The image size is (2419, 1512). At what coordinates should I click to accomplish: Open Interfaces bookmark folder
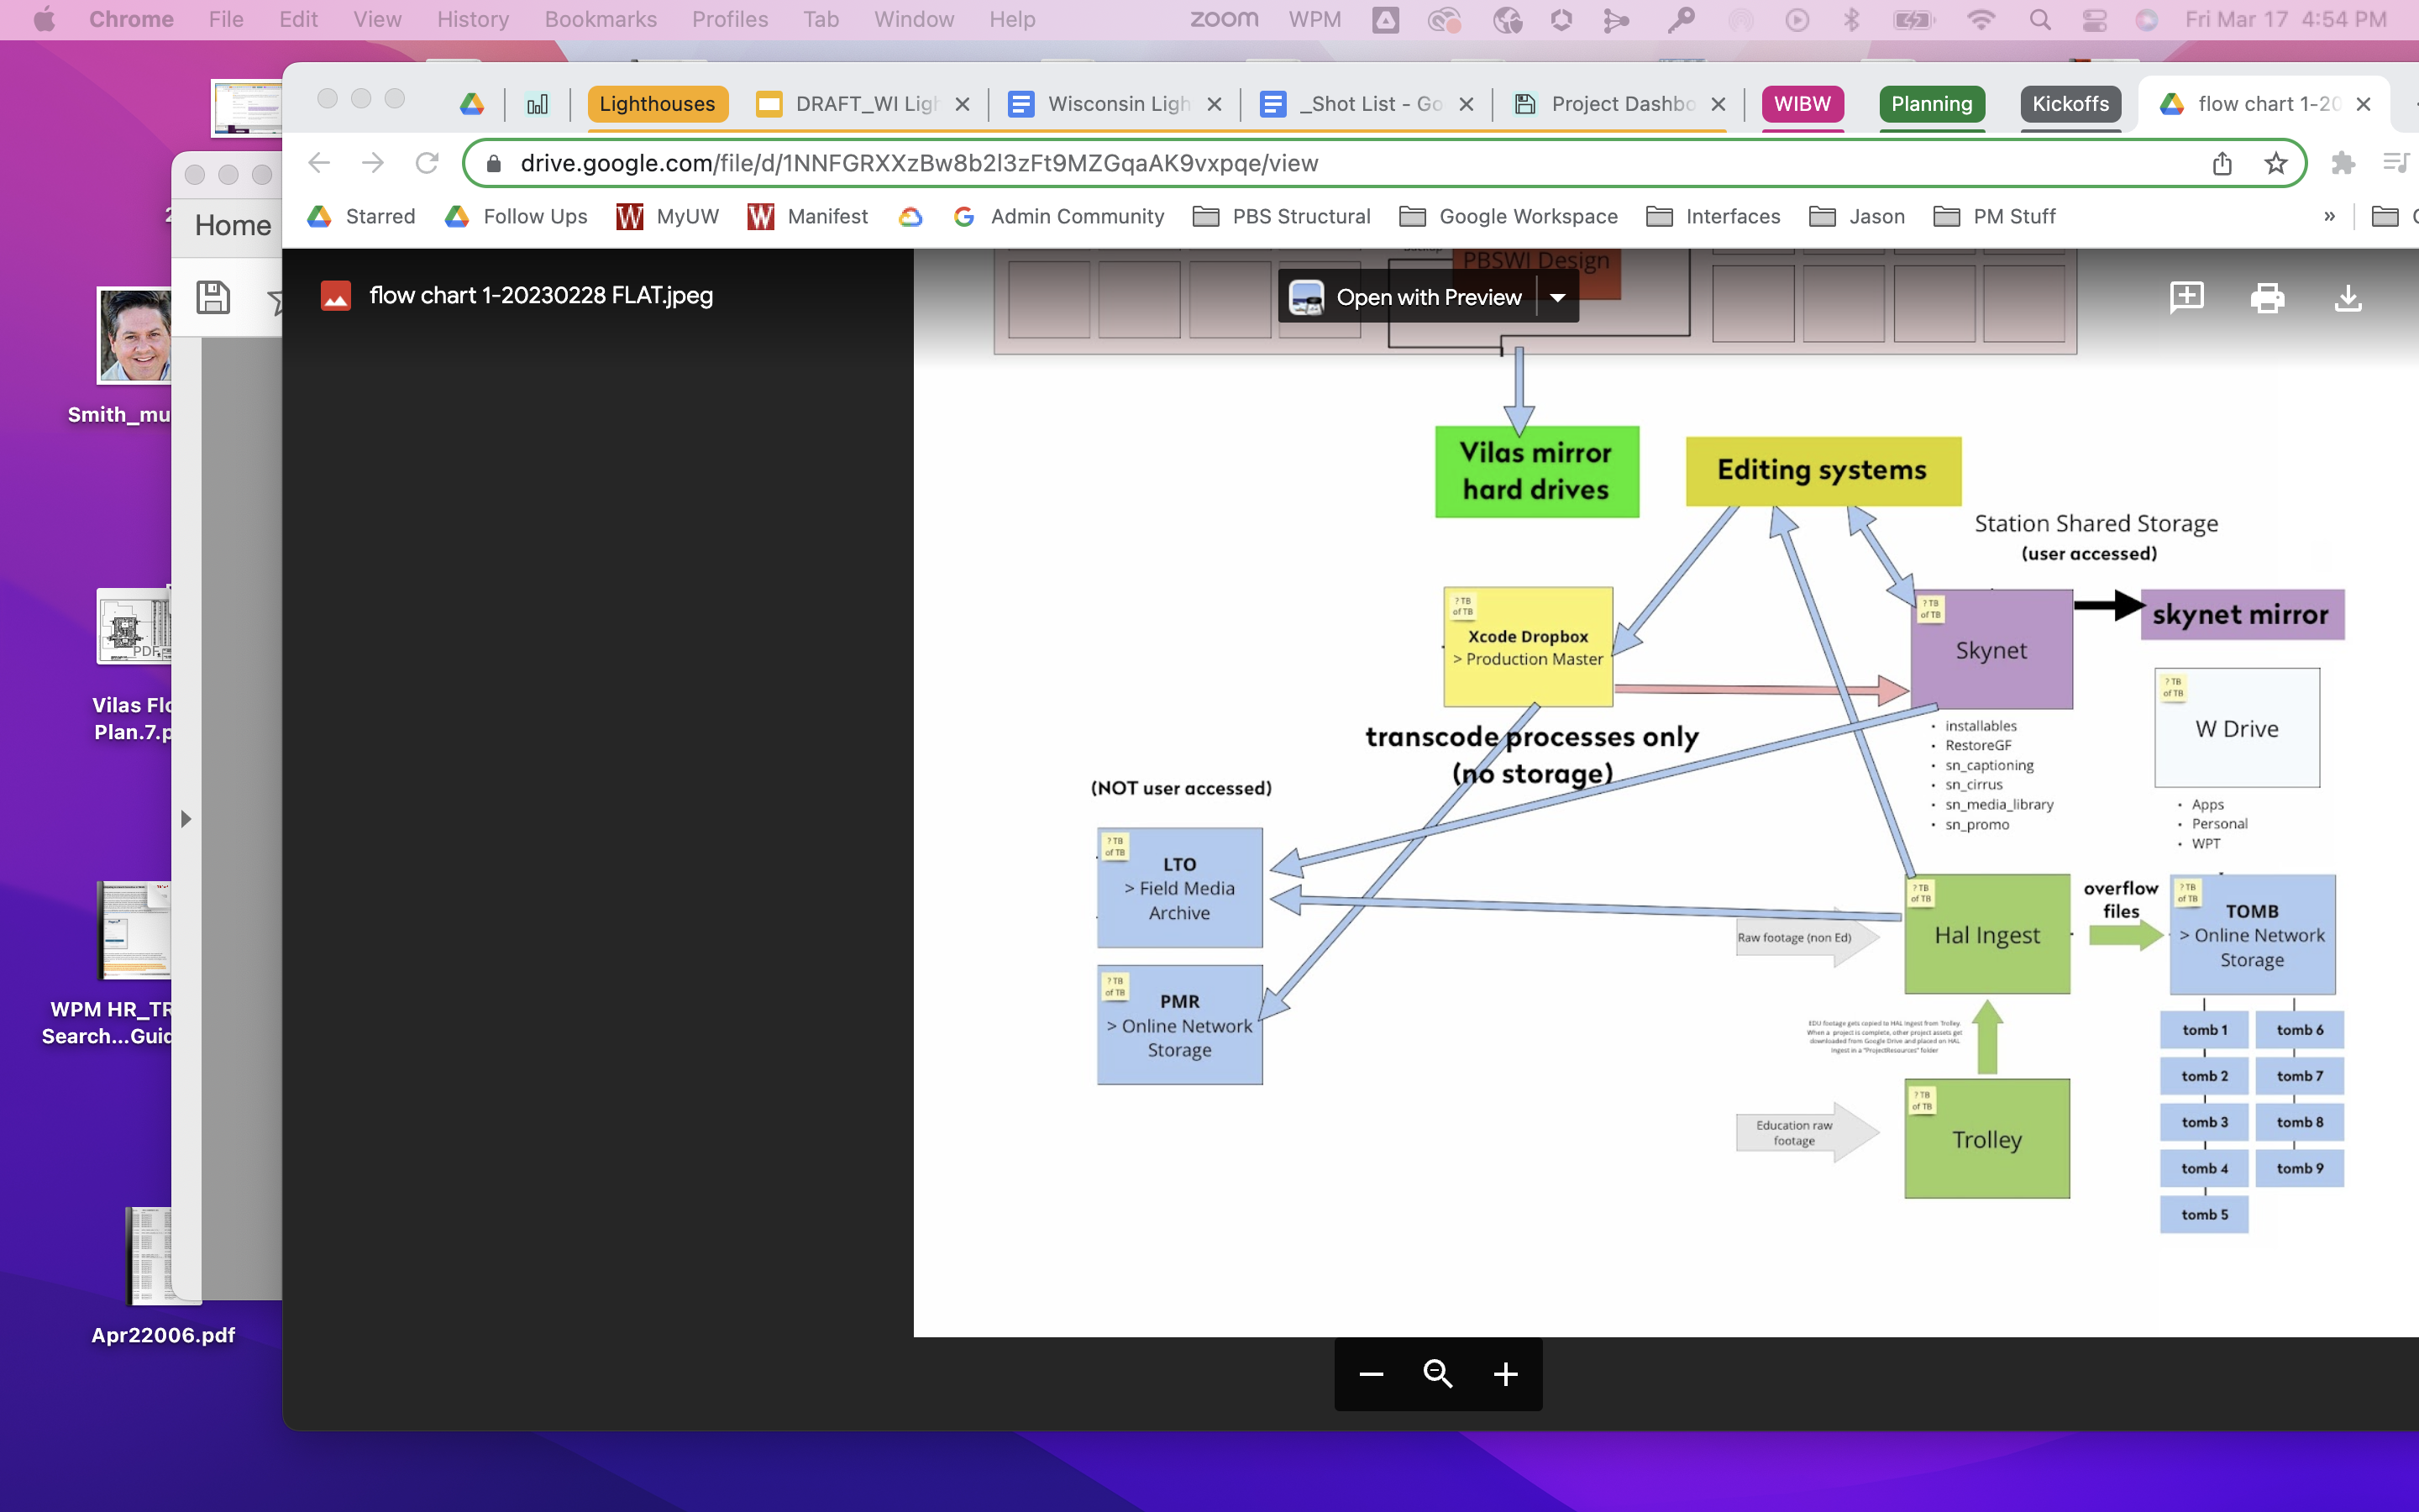1713,216
